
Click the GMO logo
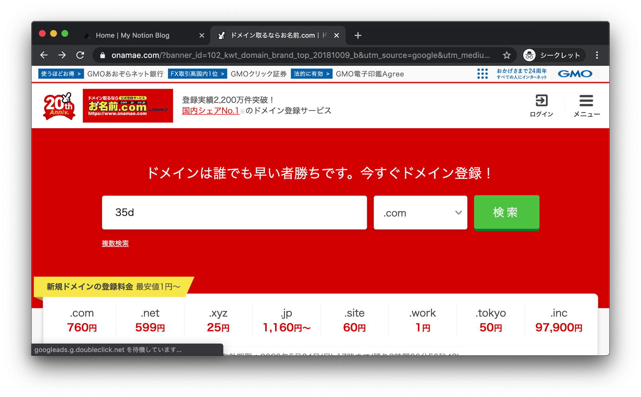(575, 74)
